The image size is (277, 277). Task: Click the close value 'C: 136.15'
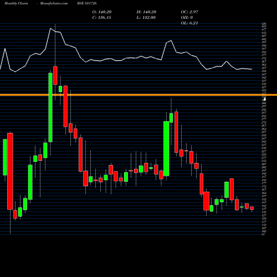click(x=101, y=18)
